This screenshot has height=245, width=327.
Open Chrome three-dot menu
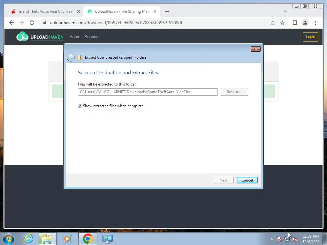[316, 23]
